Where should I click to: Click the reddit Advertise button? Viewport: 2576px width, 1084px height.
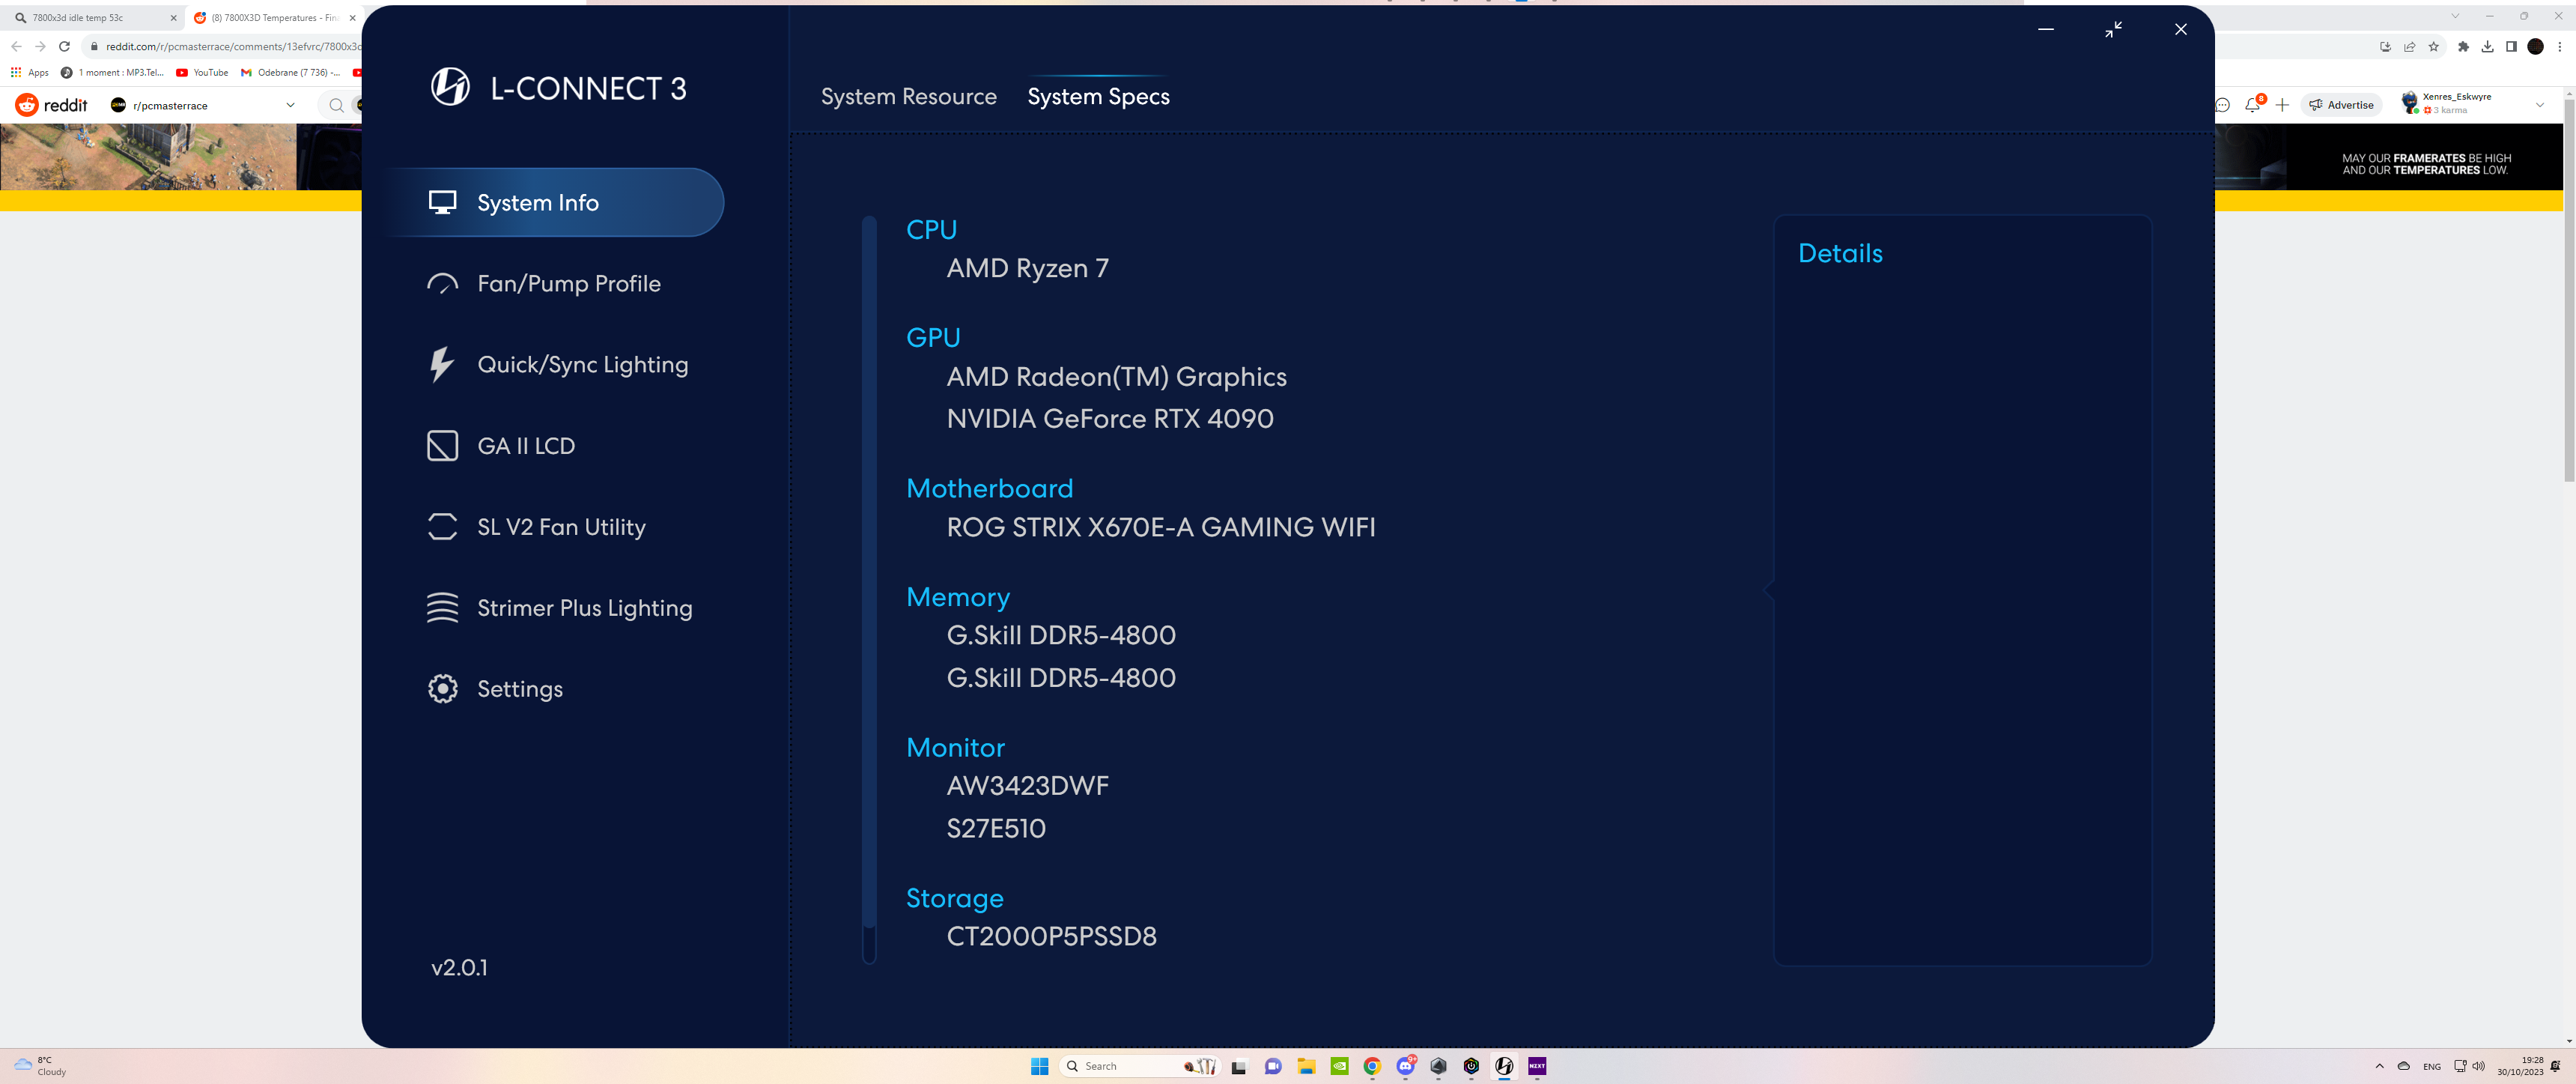[x=2341, y=104]
